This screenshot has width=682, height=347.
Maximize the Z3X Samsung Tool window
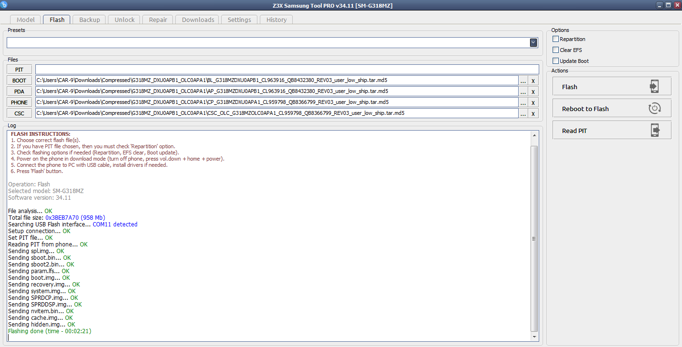(x=668, y=5)
